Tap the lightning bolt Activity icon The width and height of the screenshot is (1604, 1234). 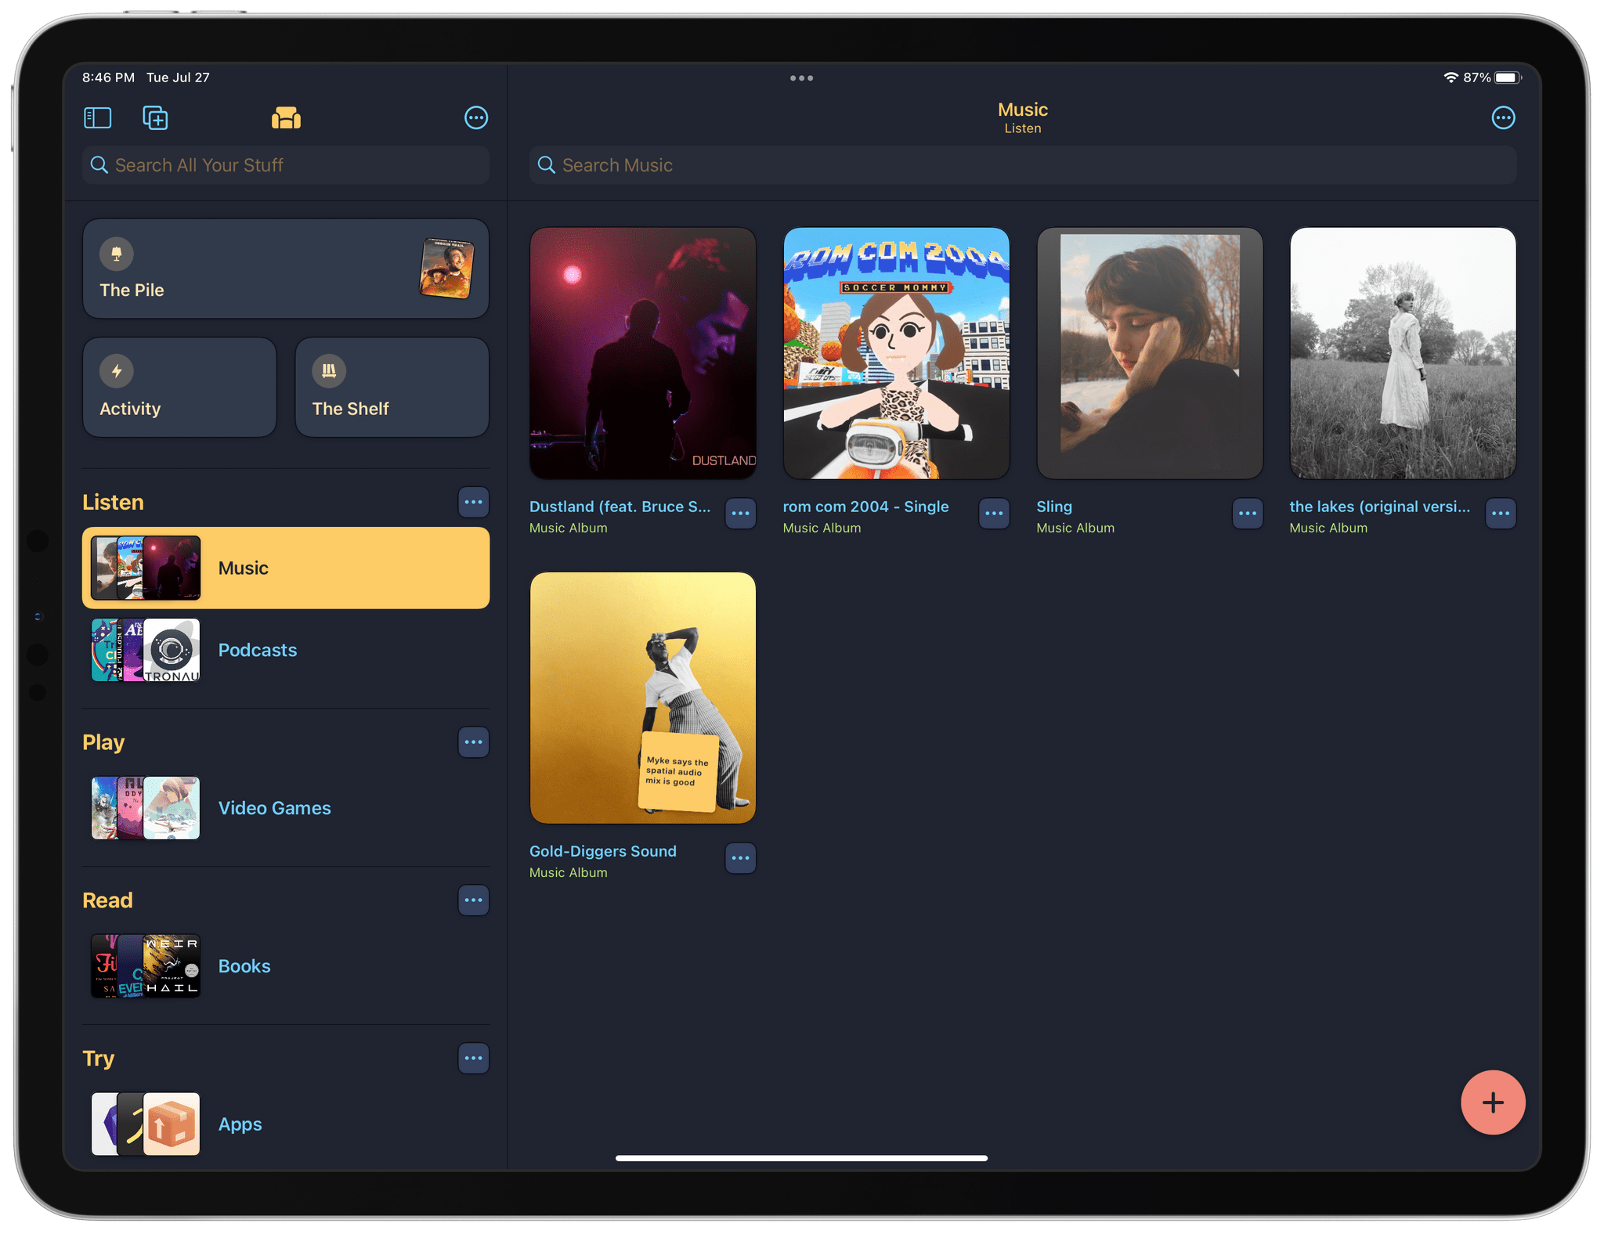[x=117, y=371]
